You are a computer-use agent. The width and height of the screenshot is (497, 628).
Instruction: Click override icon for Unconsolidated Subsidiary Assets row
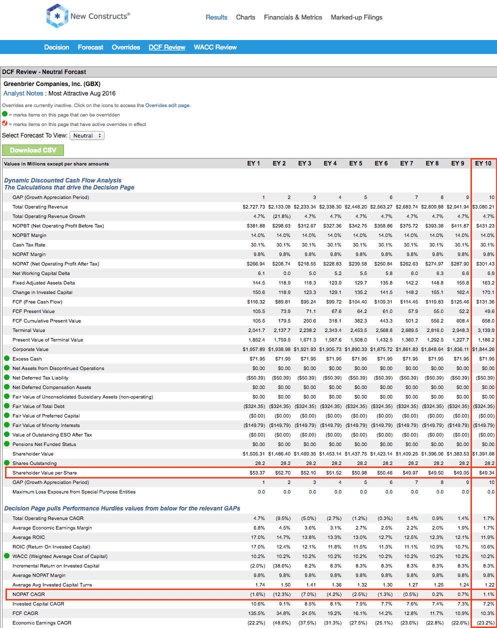(x=7, y=396)
